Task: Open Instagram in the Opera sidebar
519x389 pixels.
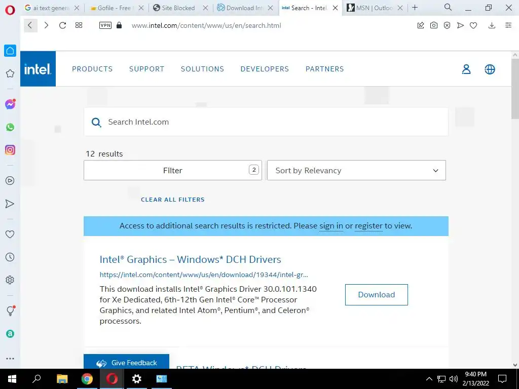Action: [10, 150]
